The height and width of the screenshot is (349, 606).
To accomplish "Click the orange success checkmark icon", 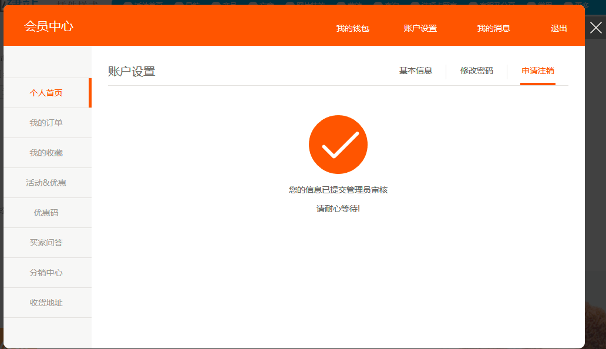I will [x=338, y=145].
